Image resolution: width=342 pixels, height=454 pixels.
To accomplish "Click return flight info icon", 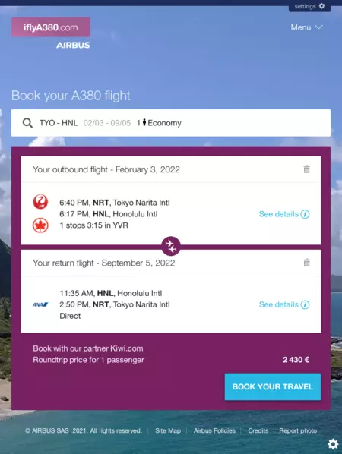I will 305,304.
